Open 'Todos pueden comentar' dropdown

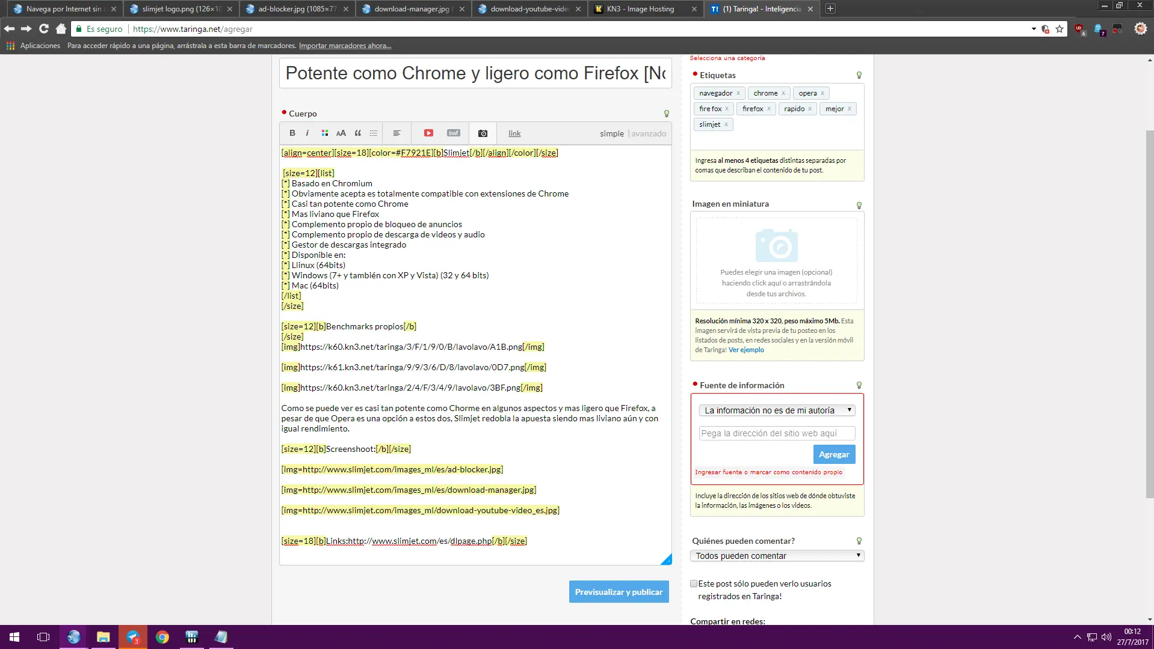click(777, 556)
